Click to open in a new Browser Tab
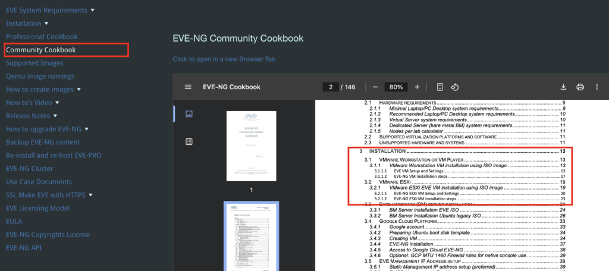 coord(224,59)
